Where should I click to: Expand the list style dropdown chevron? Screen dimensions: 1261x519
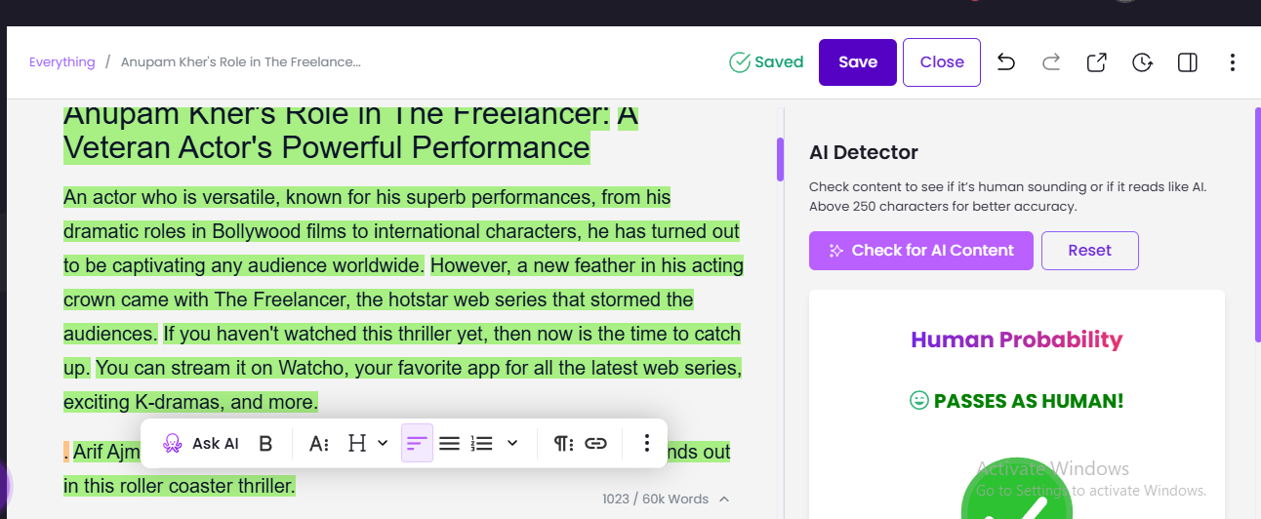tap(512, 443)
